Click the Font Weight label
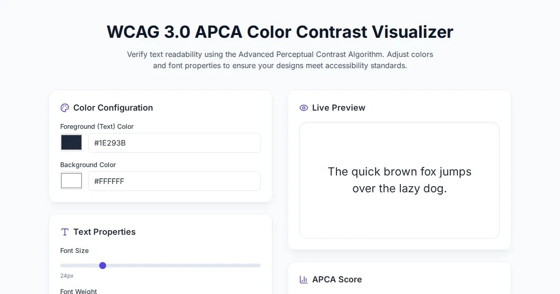This screenshot has width=560, height=294. [x=79, y=291]
